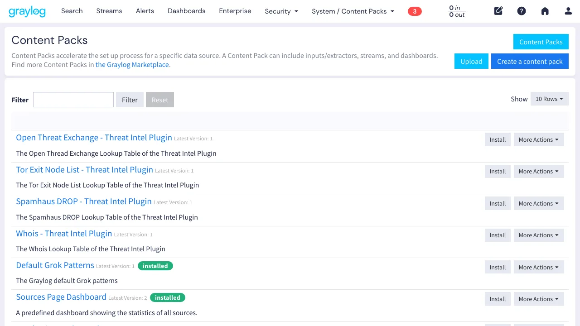Go to the home icon
This screenshot has height=326, width=580.
click(545, 11)
